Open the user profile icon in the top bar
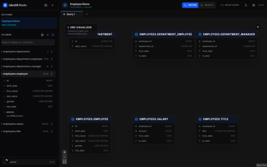Image resolution: width=267 pixels, height=167 pixels. (246, 5)
